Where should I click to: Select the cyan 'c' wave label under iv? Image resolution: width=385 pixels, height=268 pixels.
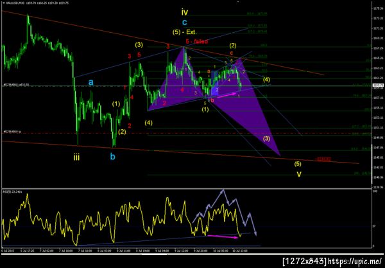tap(185, 22)
